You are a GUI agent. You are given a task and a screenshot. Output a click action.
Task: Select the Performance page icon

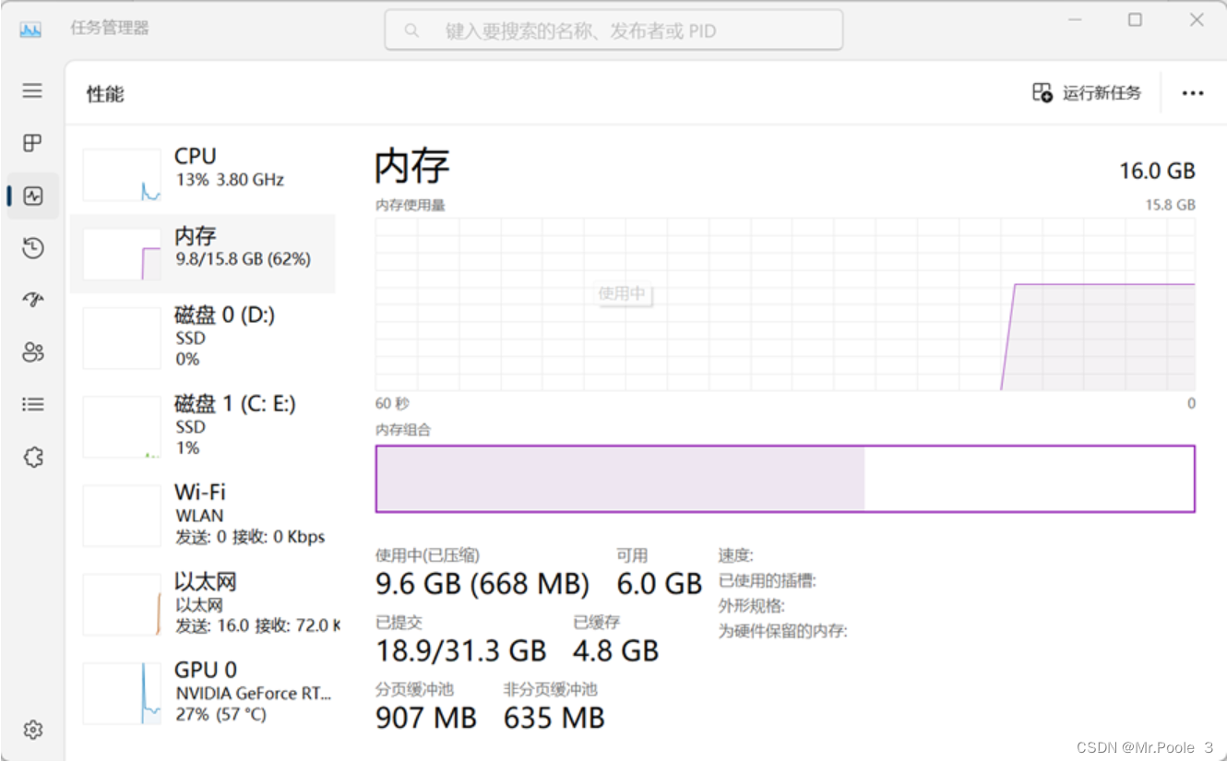33,196
